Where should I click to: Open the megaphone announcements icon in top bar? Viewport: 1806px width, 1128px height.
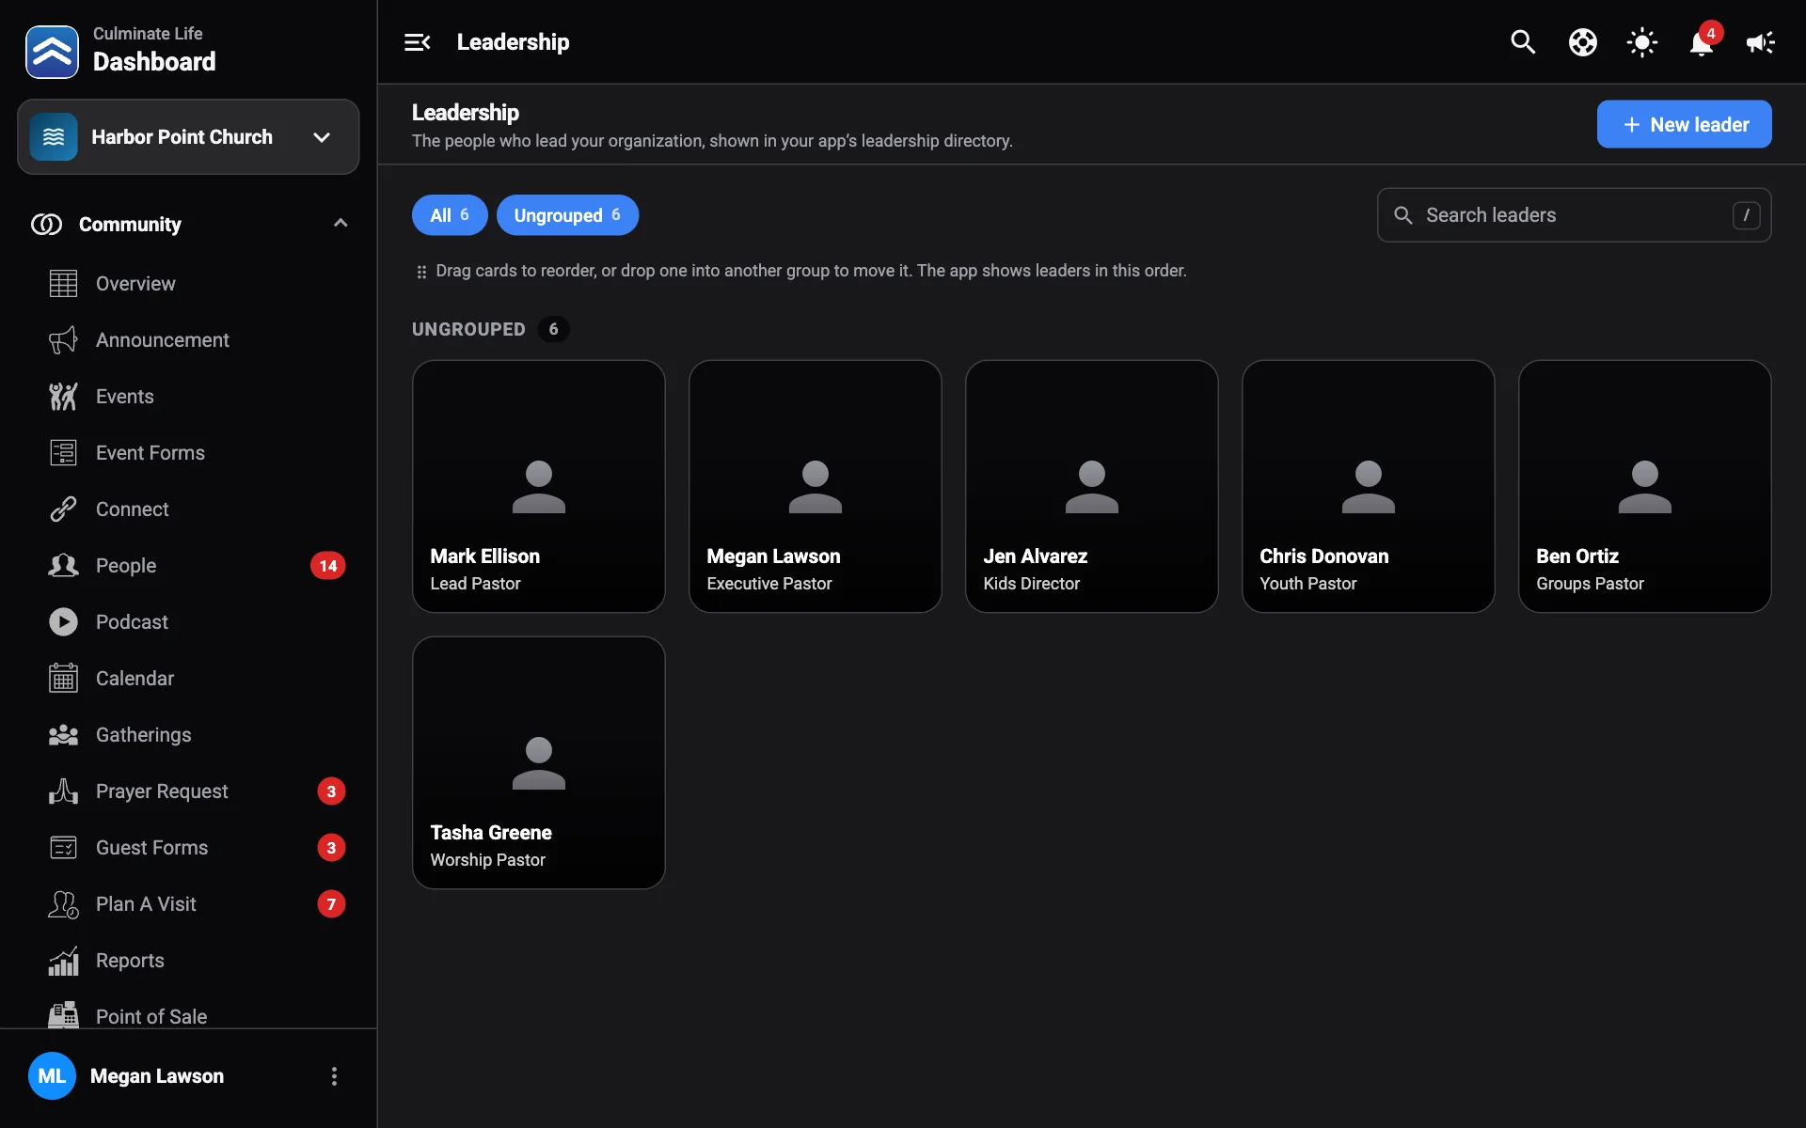pyautogui.click(x=1760, y=42)
